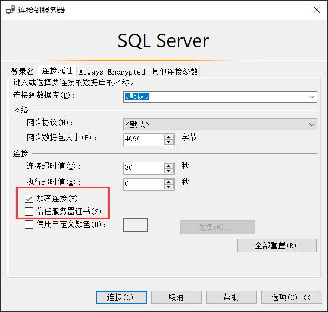Open the 网络协议 dropdown list
Screen dimensions: 328x312
click(311, 124)
